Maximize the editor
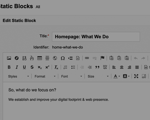Image resolution: width=150 pixels, height=120 pixels. pyautogui.click(x=136, y=76)
